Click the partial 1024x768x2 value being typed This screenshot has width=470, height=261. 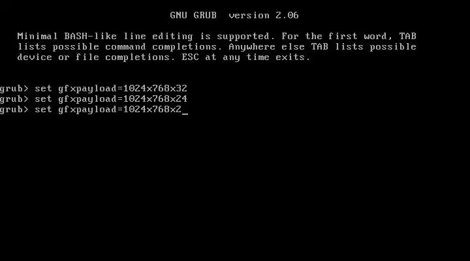tap(152, 110)
